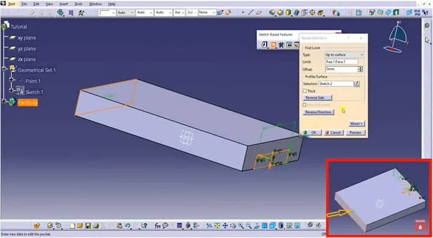Click the Limit field showing Pad.1\Face.1
This screenshot has height=238, width=433.
tap(341, 62)
